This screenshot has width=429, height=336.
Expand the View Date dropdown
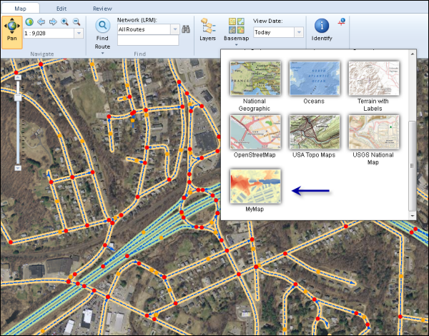tap(298, 32)
